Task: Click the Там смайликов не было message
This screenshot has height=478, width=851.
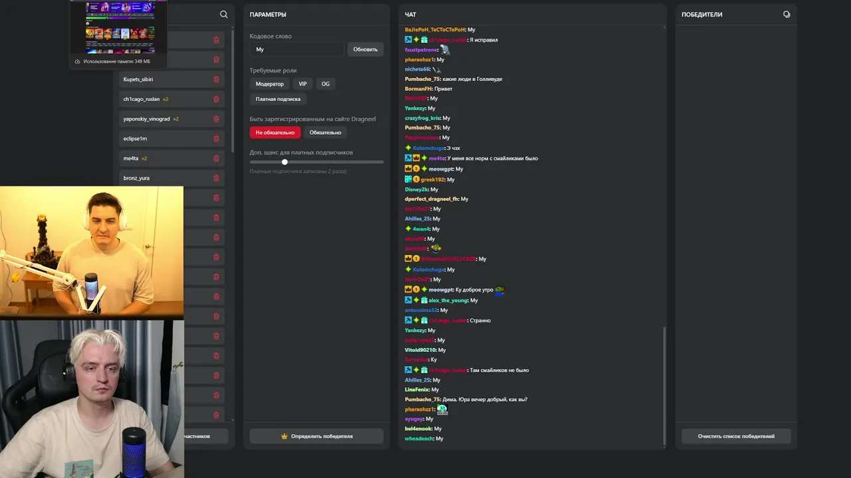Action: [499, 370]
